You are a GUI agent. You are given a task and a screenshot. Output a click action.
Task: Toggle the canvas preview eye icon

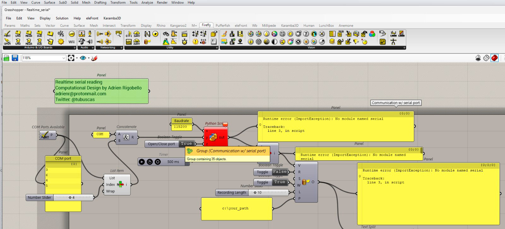83,58
